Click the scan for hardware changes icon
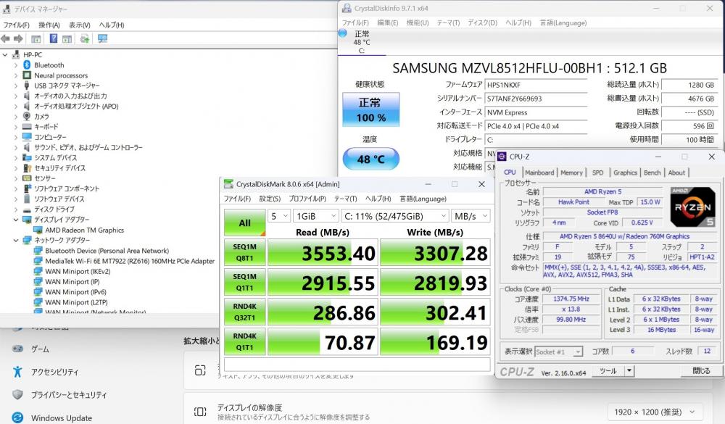 coord(101,38)
